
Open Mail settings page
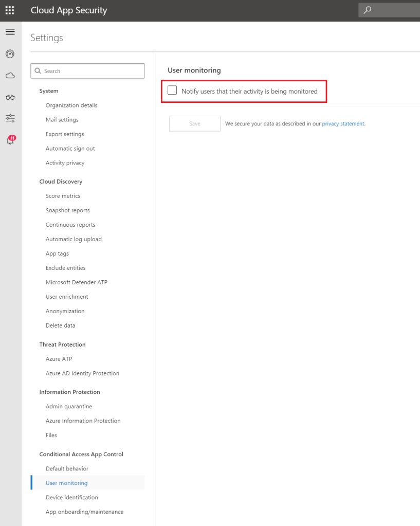[62, 120]
